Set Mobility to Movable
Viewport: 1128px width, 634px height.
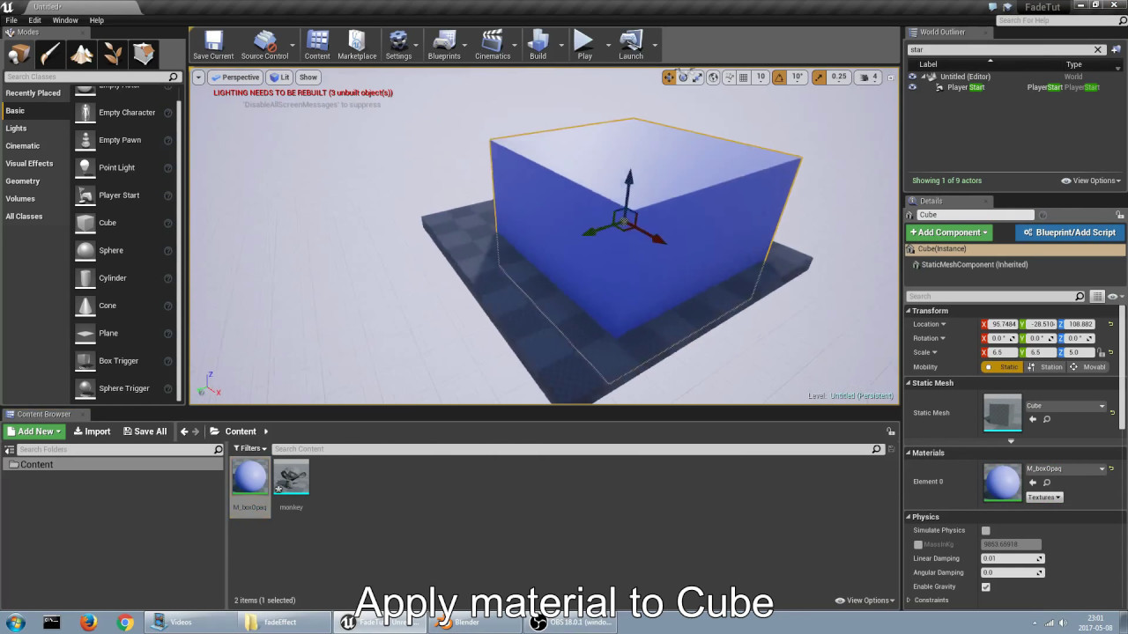pyautogui.click(x=1088, y=366)
